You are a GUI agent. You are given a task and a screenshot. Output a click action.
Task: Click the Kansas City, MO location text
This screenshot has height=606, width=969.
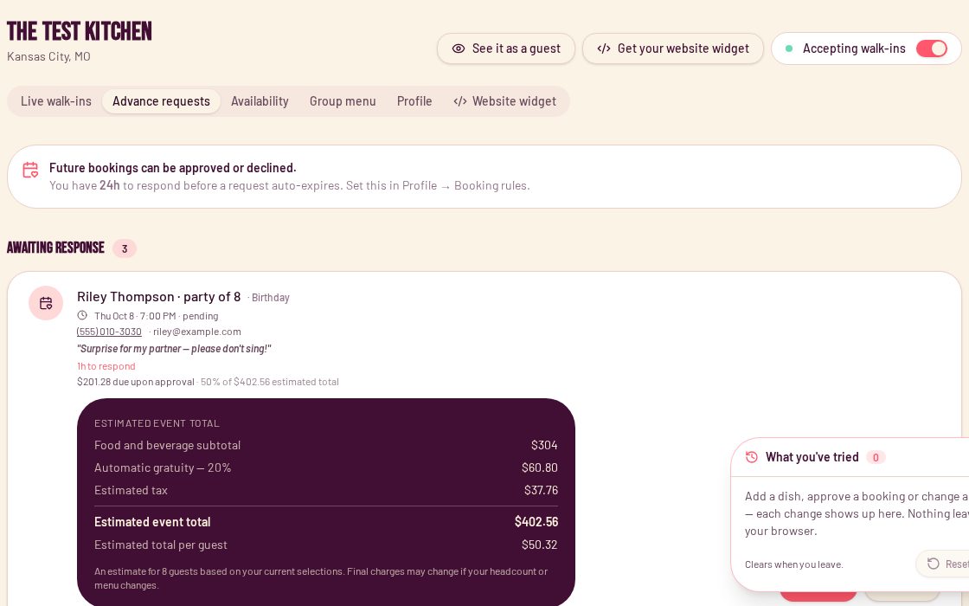pyautogui.click(x=48, y=56)
